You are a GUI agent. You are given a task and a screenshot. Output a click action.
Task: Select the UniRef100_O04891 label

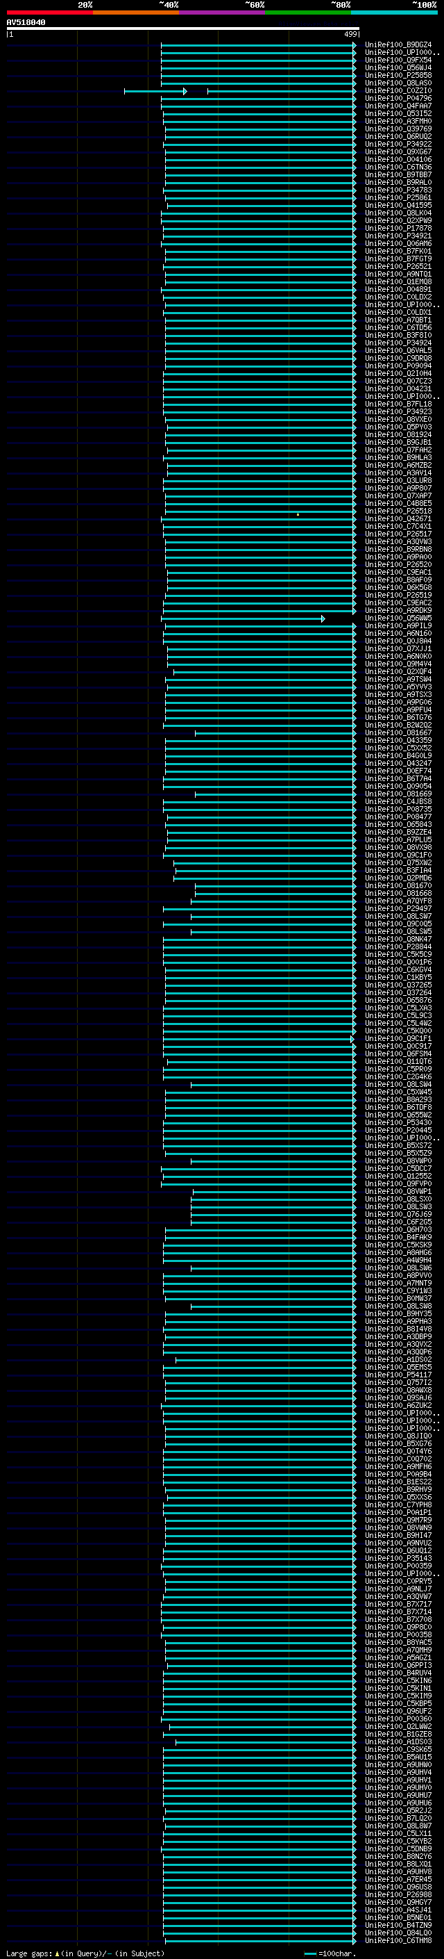pyautogui.click(x=398, y=289)
